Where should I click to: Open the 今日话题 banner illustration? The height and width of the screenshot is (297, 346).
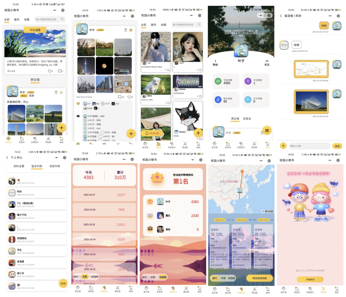(35, 44)
